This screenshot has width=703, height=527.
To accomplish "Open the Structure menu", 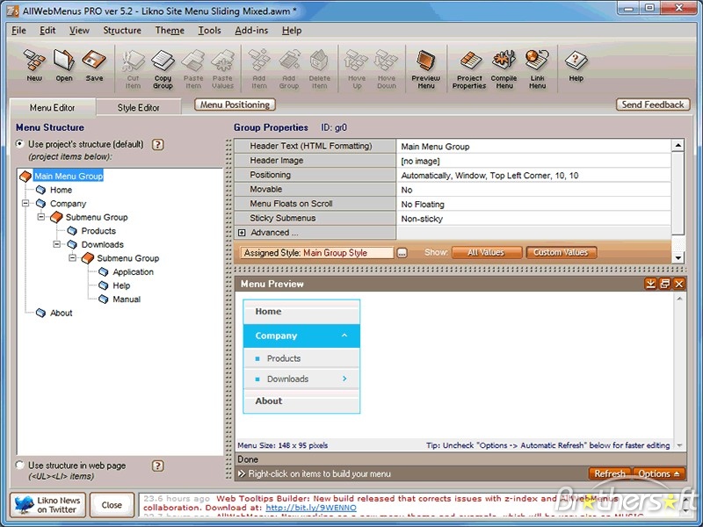I will click(x=122, y=30).
